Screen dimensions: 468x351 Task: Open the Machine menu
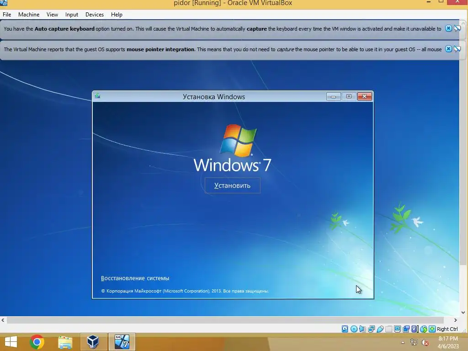click(x=29, y=15)
